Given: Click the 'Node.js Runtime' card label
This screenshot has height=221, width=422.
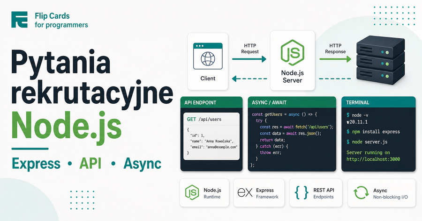Looking at the screenshot, I should coord(212,193).
